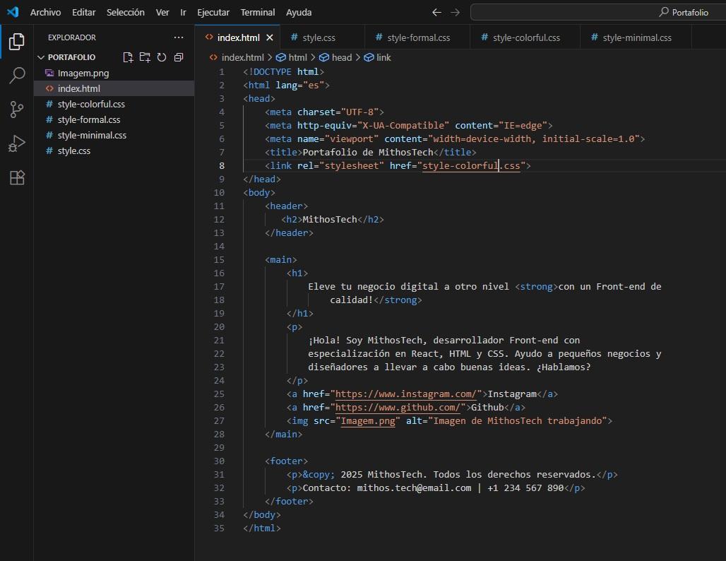The width and height of the screenshot is (726, 561).
Task: Open the Terminal menu
Action: click(258, 12)
